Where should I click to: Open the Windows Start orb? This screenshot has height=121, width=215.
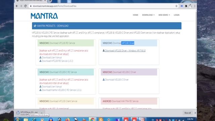click(x=17, y=120)
